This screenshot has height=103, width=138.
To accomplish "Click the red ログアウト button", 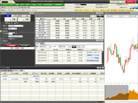I will click(131, 2).
